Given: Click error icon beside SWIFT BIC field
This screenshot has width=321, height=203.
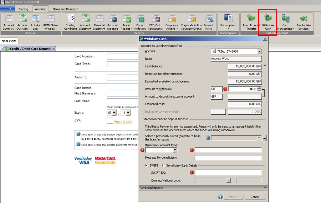Looking at the screenshot, I should point(192,173).
